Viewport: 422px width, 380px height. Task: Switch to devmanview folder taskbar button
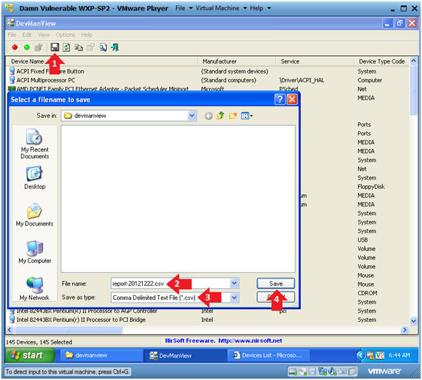point(101,356)
